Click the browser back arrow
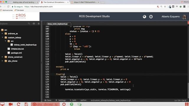The width and height of the screenshot is (189, 106). pos(1,6)
